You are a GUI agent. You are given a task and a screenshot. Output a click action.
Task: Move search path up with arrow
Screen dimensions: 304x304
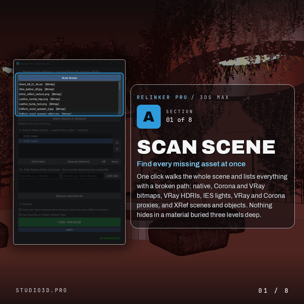[117, 143]
